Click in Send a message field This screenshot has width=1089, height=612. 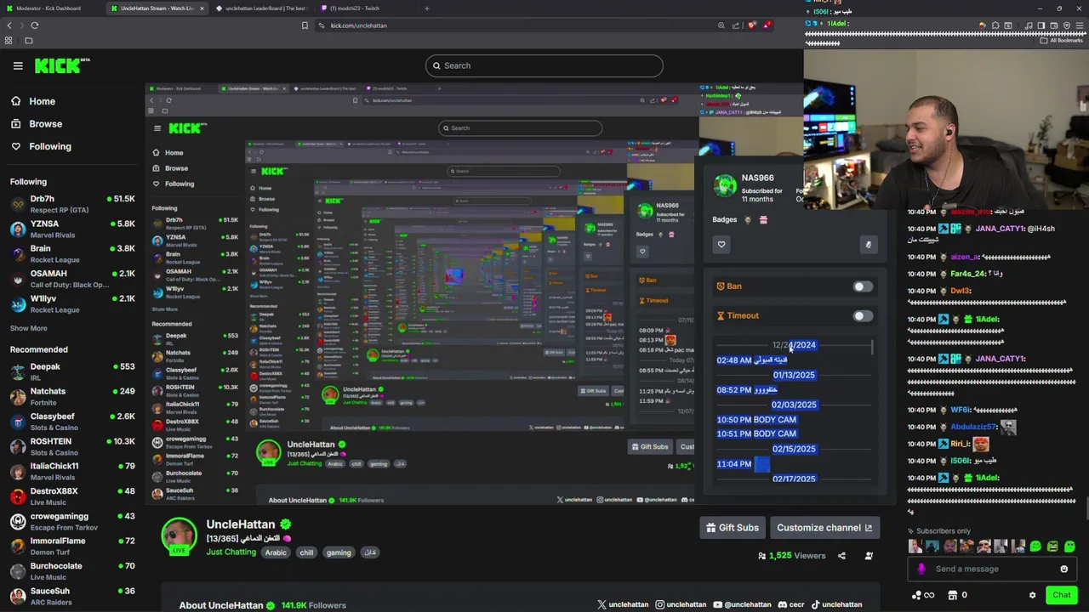(x=992, y=569)
